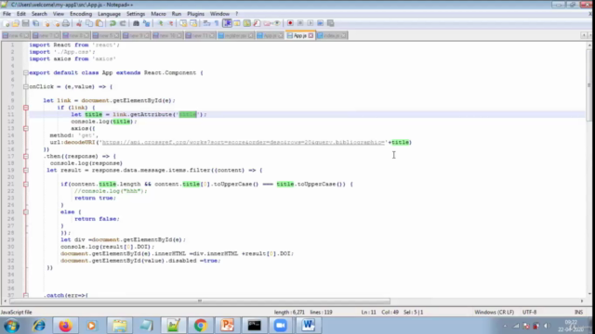Click the api.crossref.org URL on line 15
595x334 pixels.
(244, 142)
